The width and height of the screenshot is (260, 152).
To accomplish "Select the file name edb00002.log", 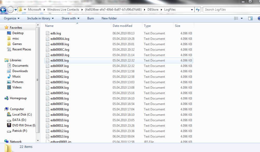I will pyautogui.click(x=60, y=77).
